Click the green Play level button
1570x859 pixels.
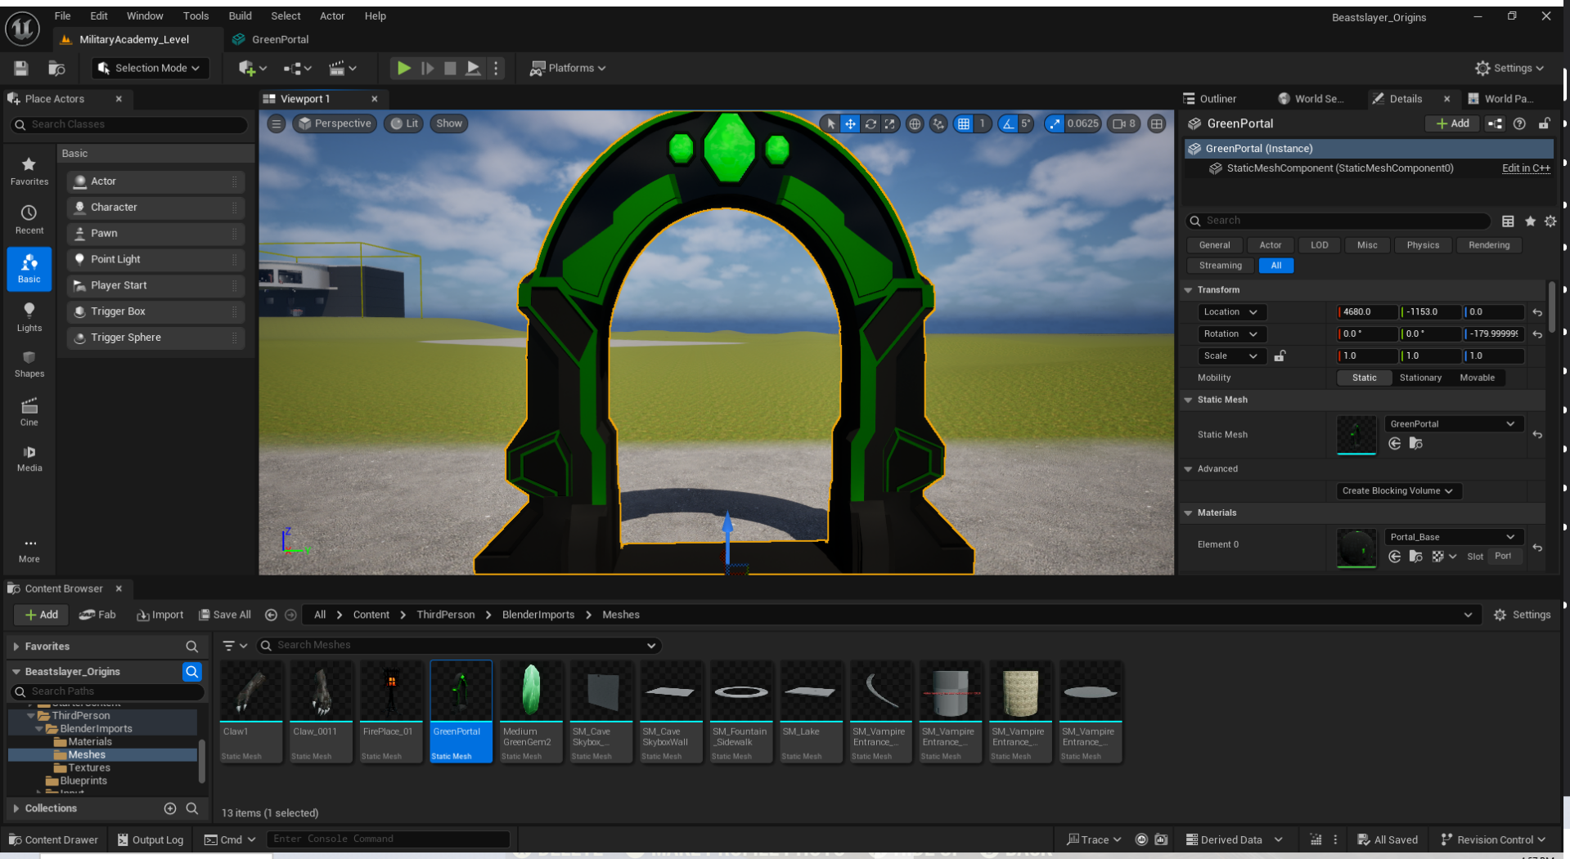(x=403, y=68)
